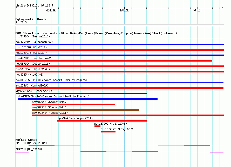Click the left arrow end of the ruler
Viewport: 231px width, 167px height.
[16, 8]
